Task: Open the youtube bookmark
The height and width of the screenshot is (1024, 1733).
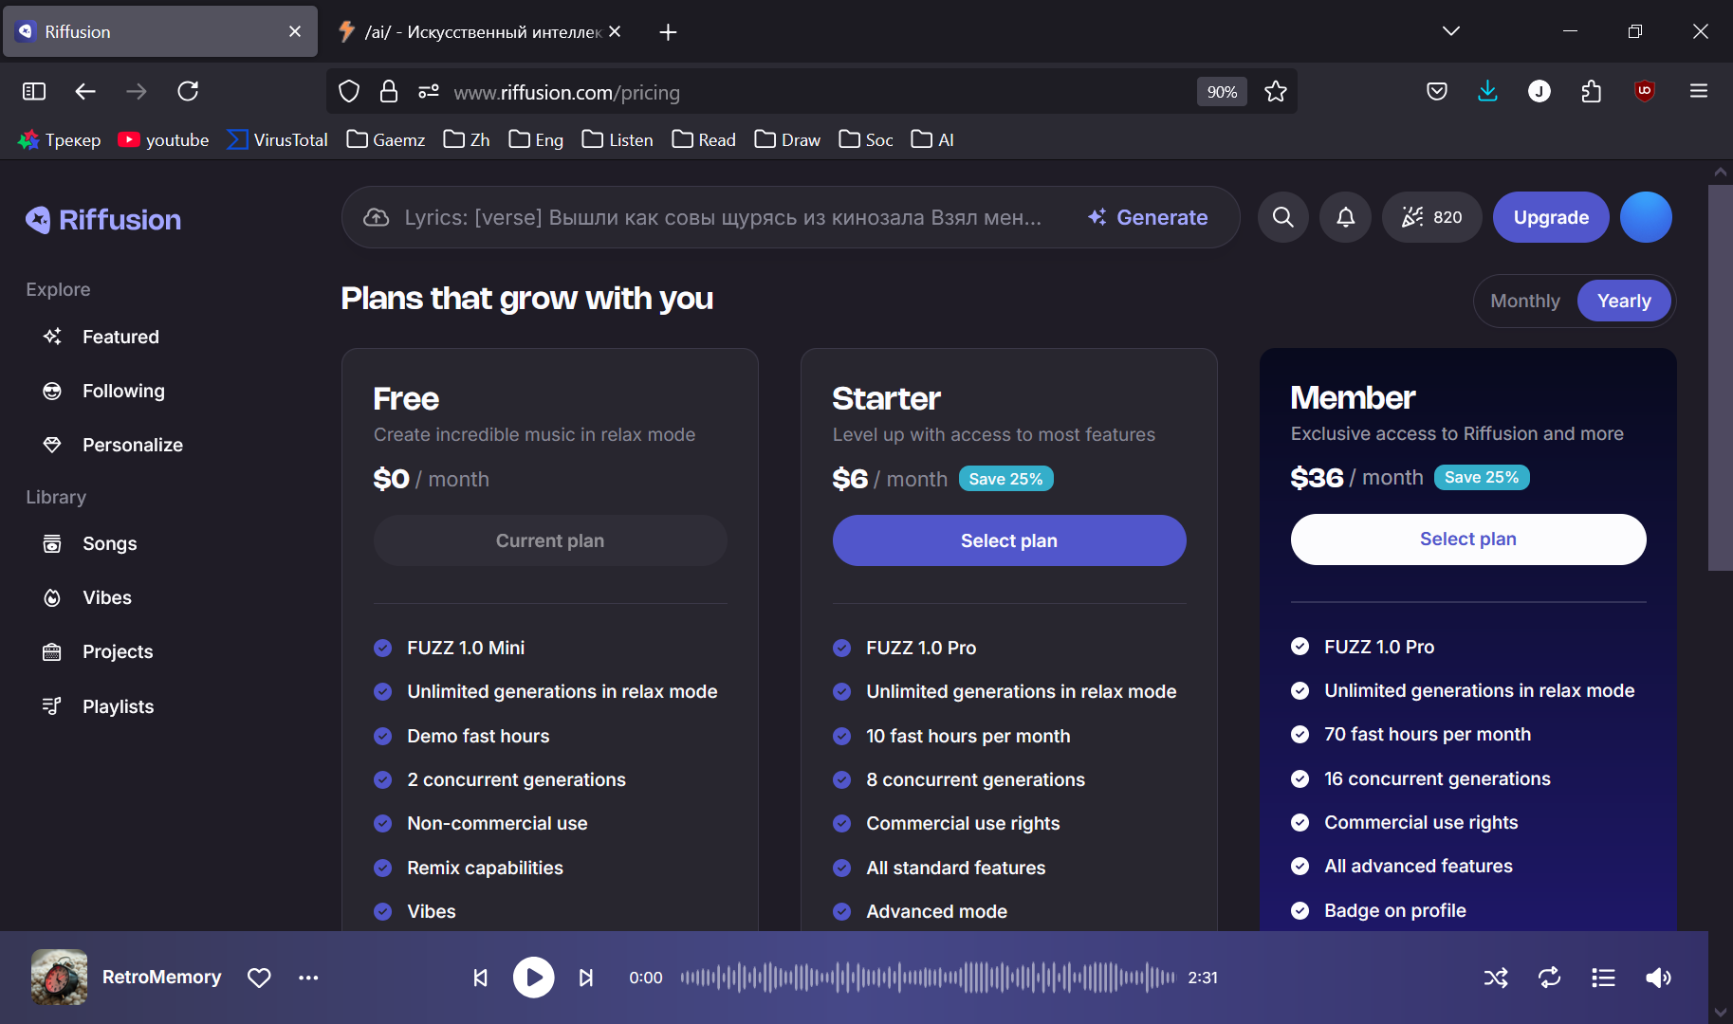Action: click(x=163, y=139)
